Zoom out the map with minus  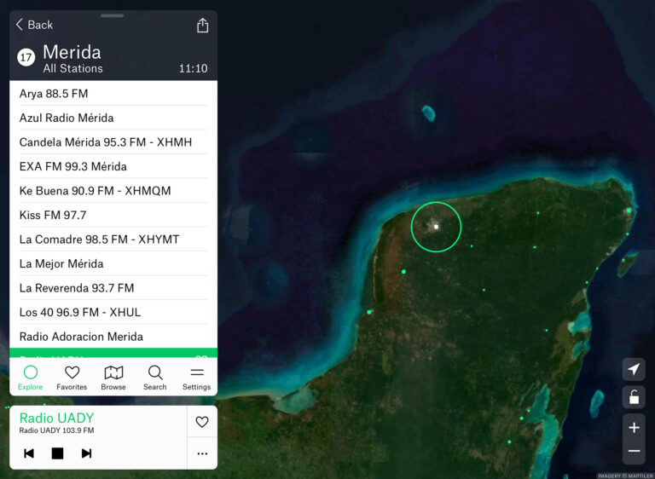(634, 451)
